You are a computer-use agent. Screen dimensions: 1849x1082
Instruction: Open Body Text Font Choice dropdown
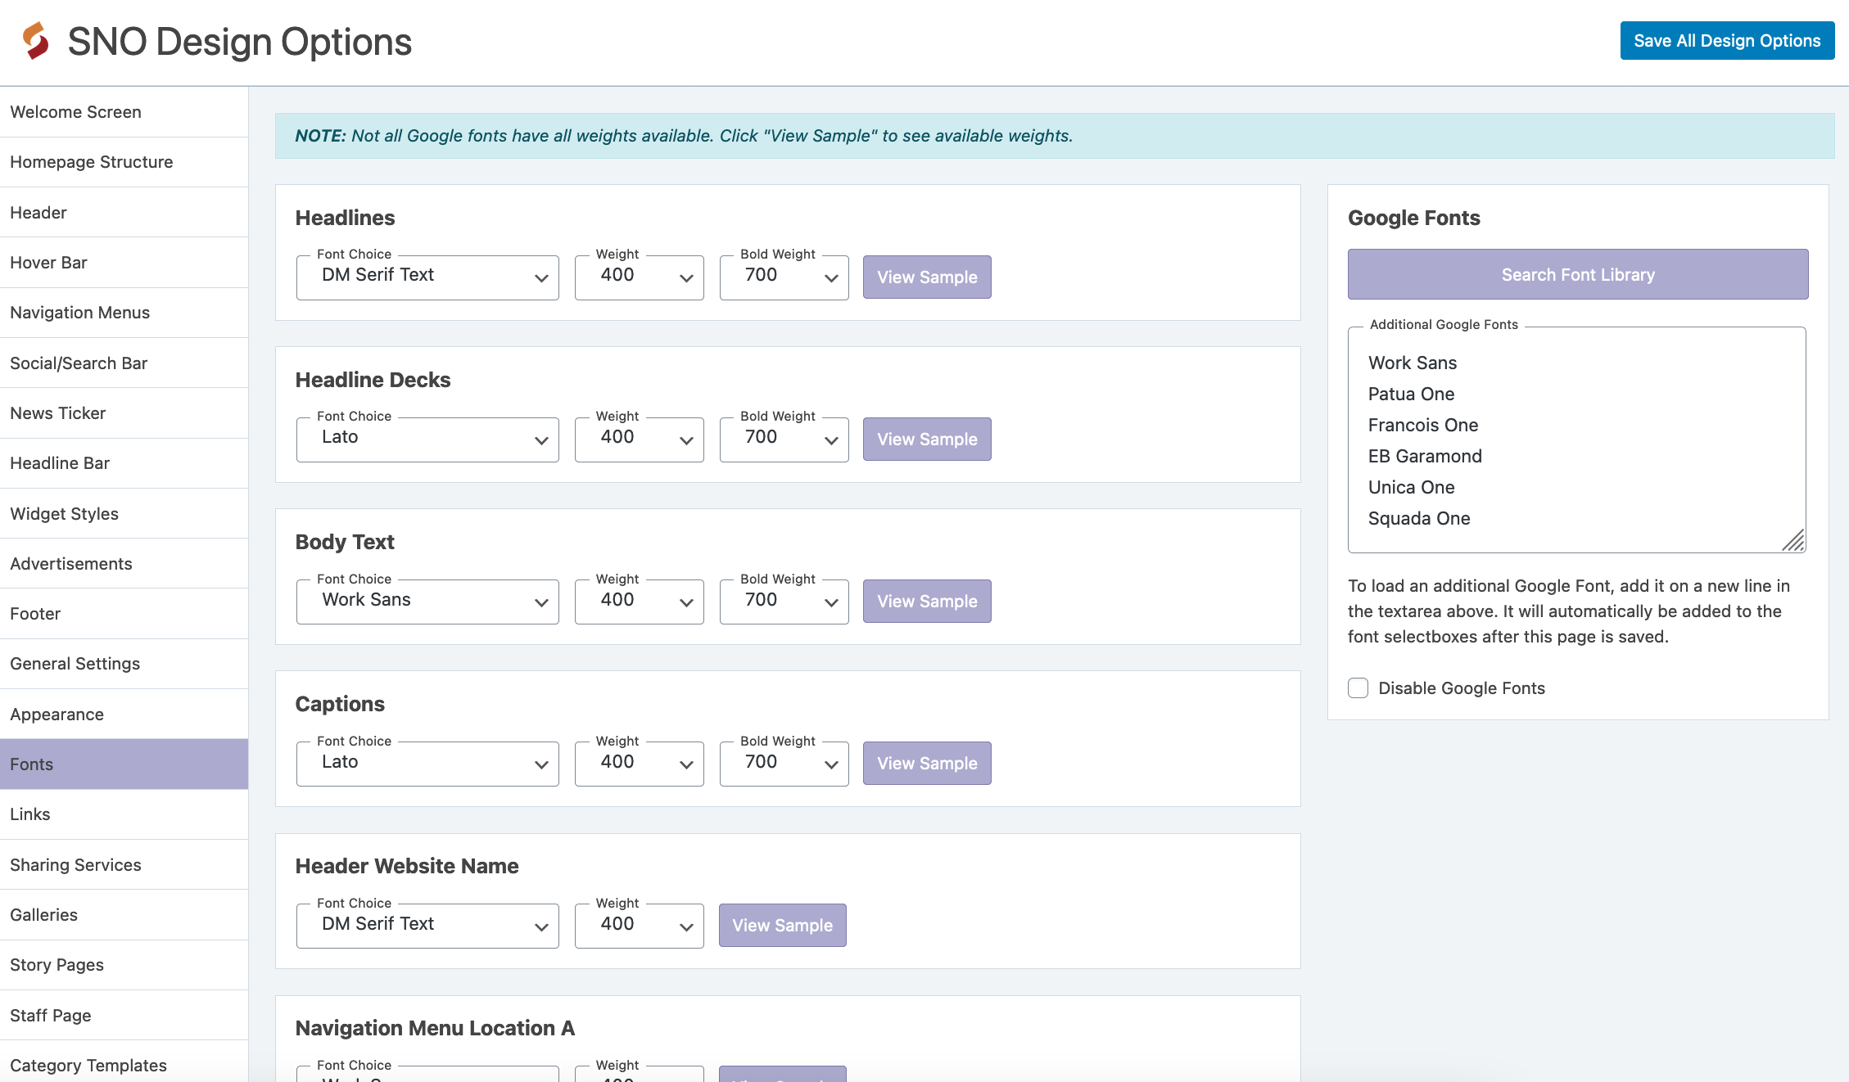(x=427, y=602)
